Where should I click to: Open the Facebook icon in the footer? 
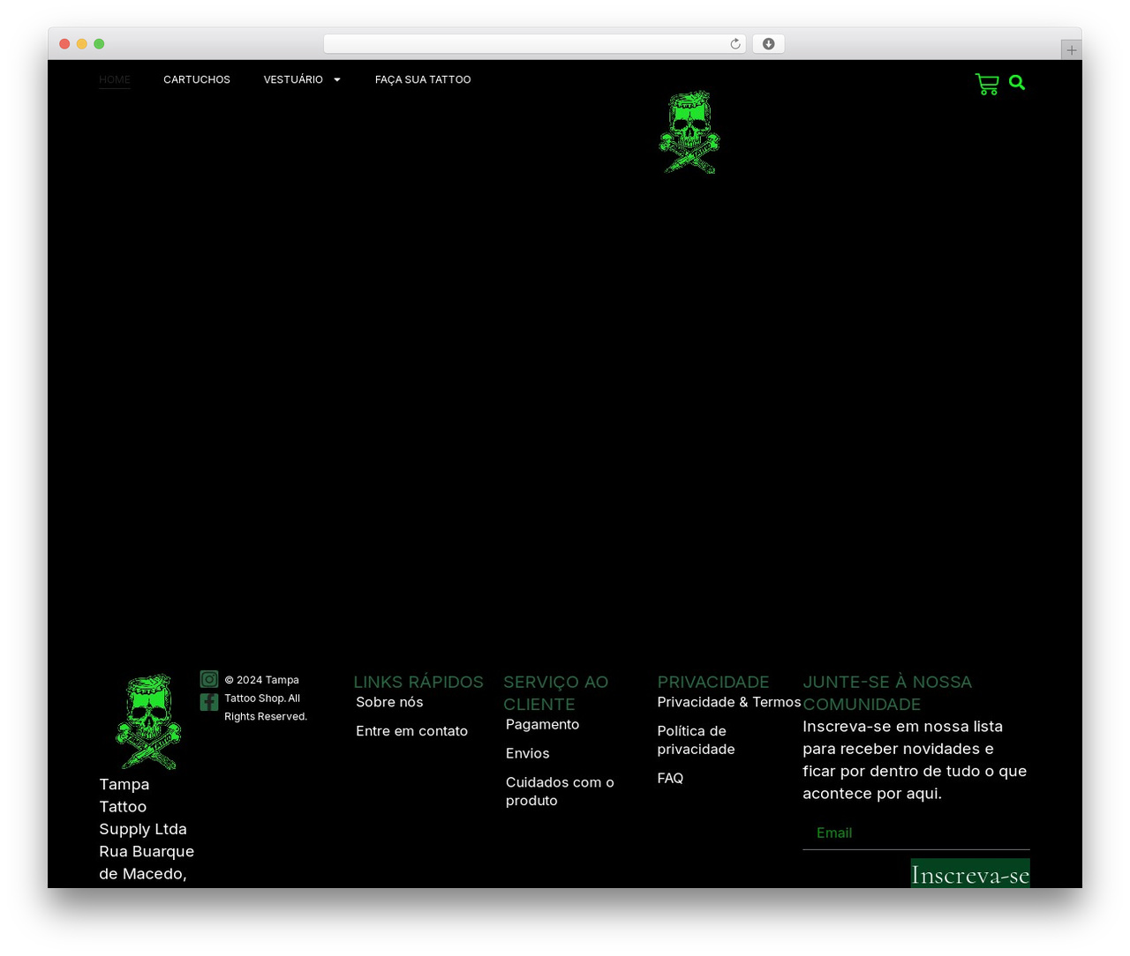click(x=209, y=702)
